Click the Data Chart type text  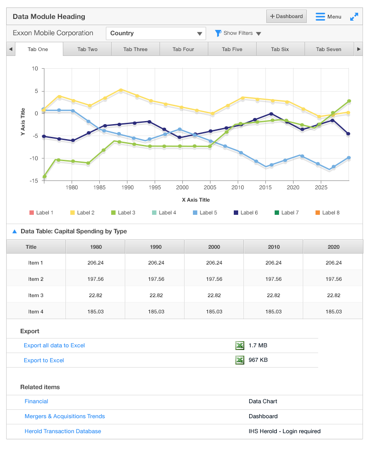click(x=263, y=401)
